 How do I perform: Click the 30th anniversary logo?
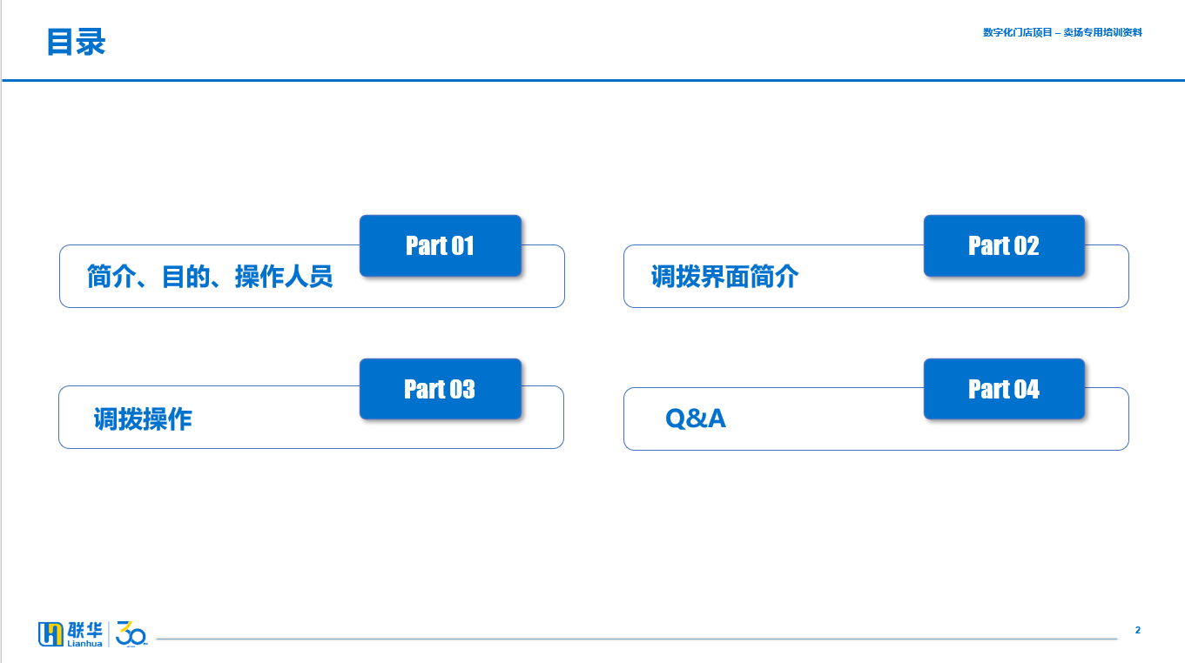click(x=132, y=633)
